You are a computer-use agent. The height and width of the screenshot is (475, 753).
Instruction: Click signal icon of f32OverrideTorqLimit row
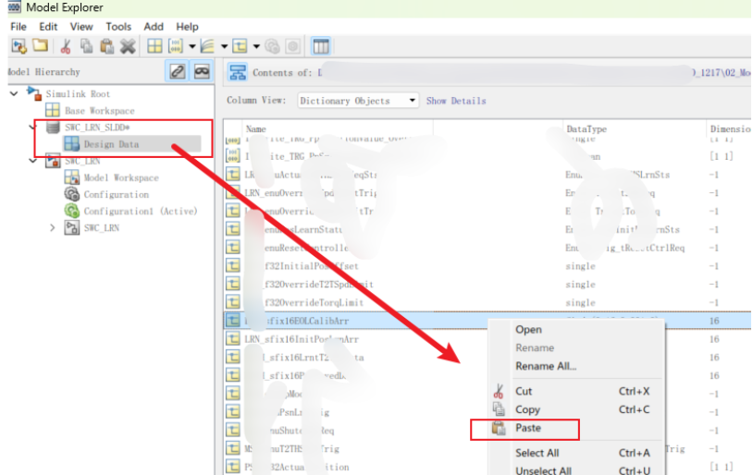233,302
